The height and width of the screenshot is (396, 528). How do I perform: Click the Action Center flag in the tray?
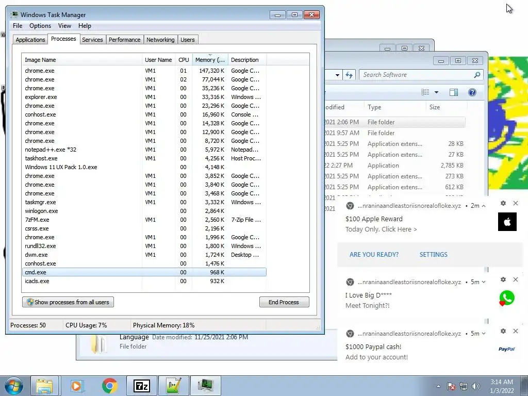click(451, 386)
